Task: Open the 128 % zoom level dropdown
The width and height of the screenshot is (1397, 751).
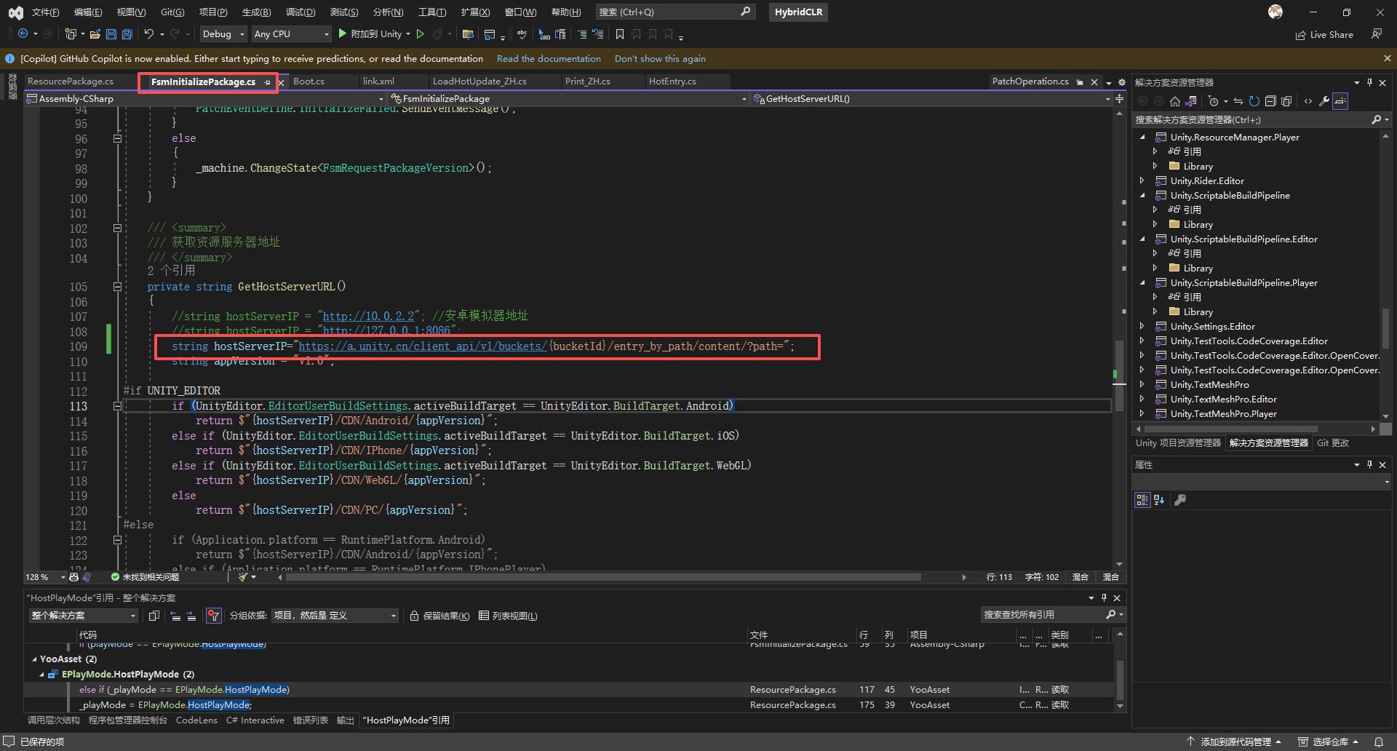Action: click(x=45, y=577)
